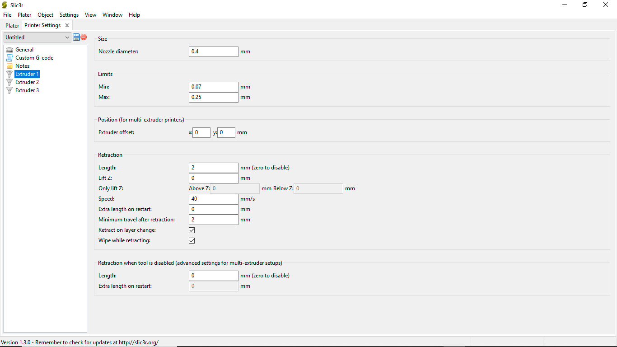Click the Only lift Z Above Z field
The width and height of the screenshot is (617, 347).
tap(235, 188)
